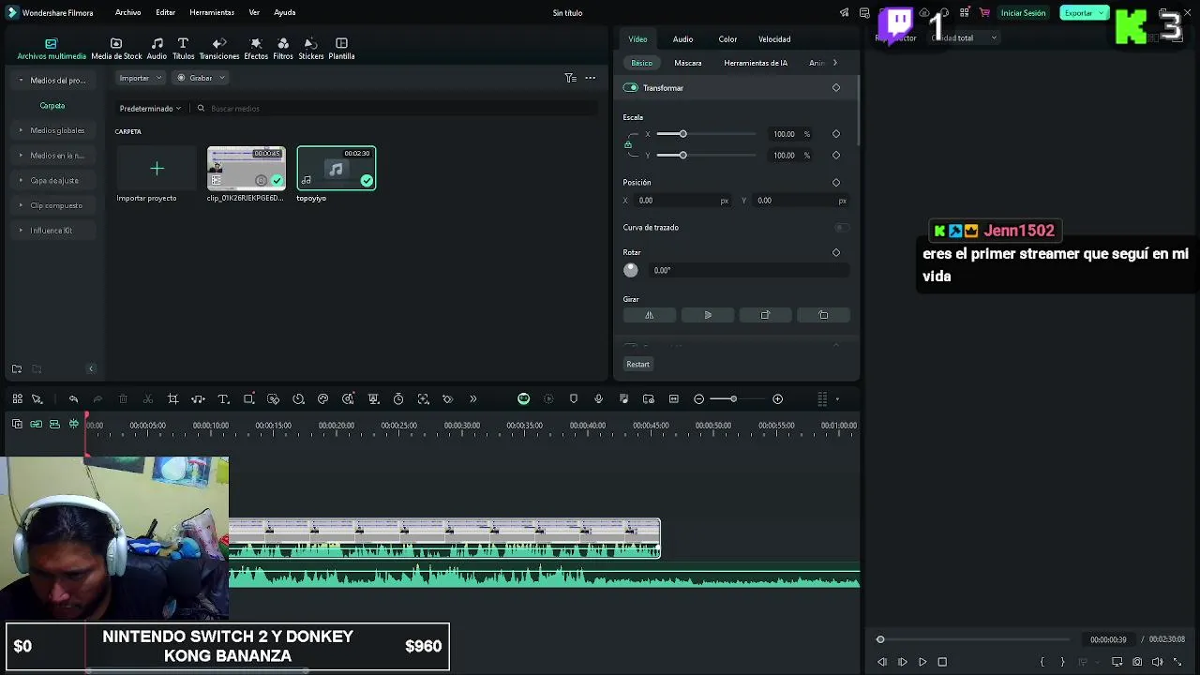Open the Media de Stock tab
Screen dimensions: 1200x675
point(116,49)
